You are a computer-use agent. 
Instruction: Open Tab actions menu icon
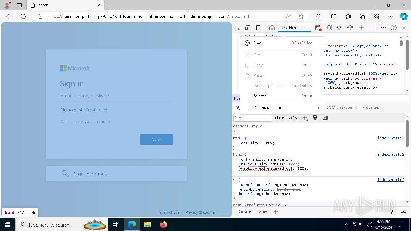pos(19,5)
